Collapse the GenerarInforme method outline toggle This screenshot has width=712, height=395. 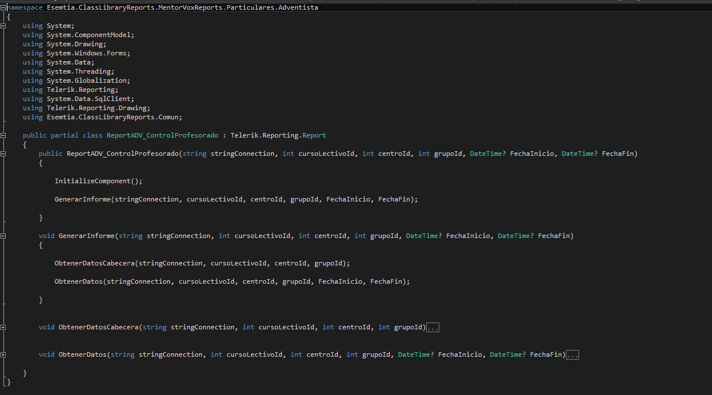[3, 236]
